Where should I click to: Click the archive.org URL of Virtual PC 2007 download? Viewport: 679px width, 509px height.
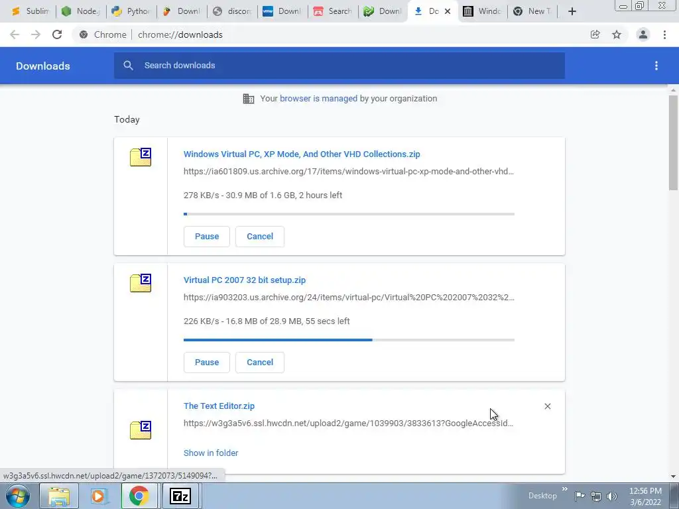tap(349, 298)
